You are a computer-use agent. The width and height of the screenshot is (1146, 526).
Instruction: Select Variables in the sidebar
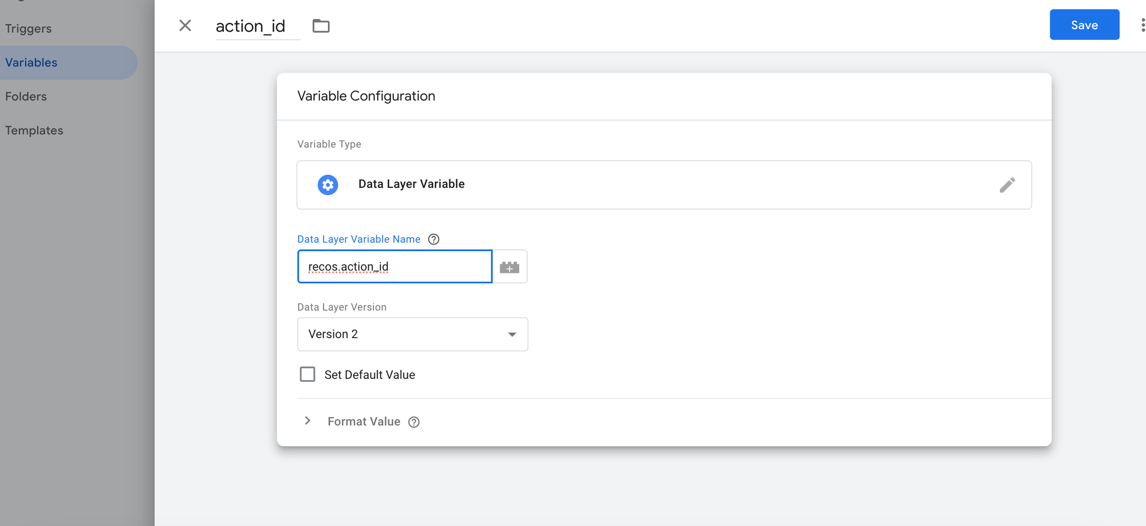point(68,63)
